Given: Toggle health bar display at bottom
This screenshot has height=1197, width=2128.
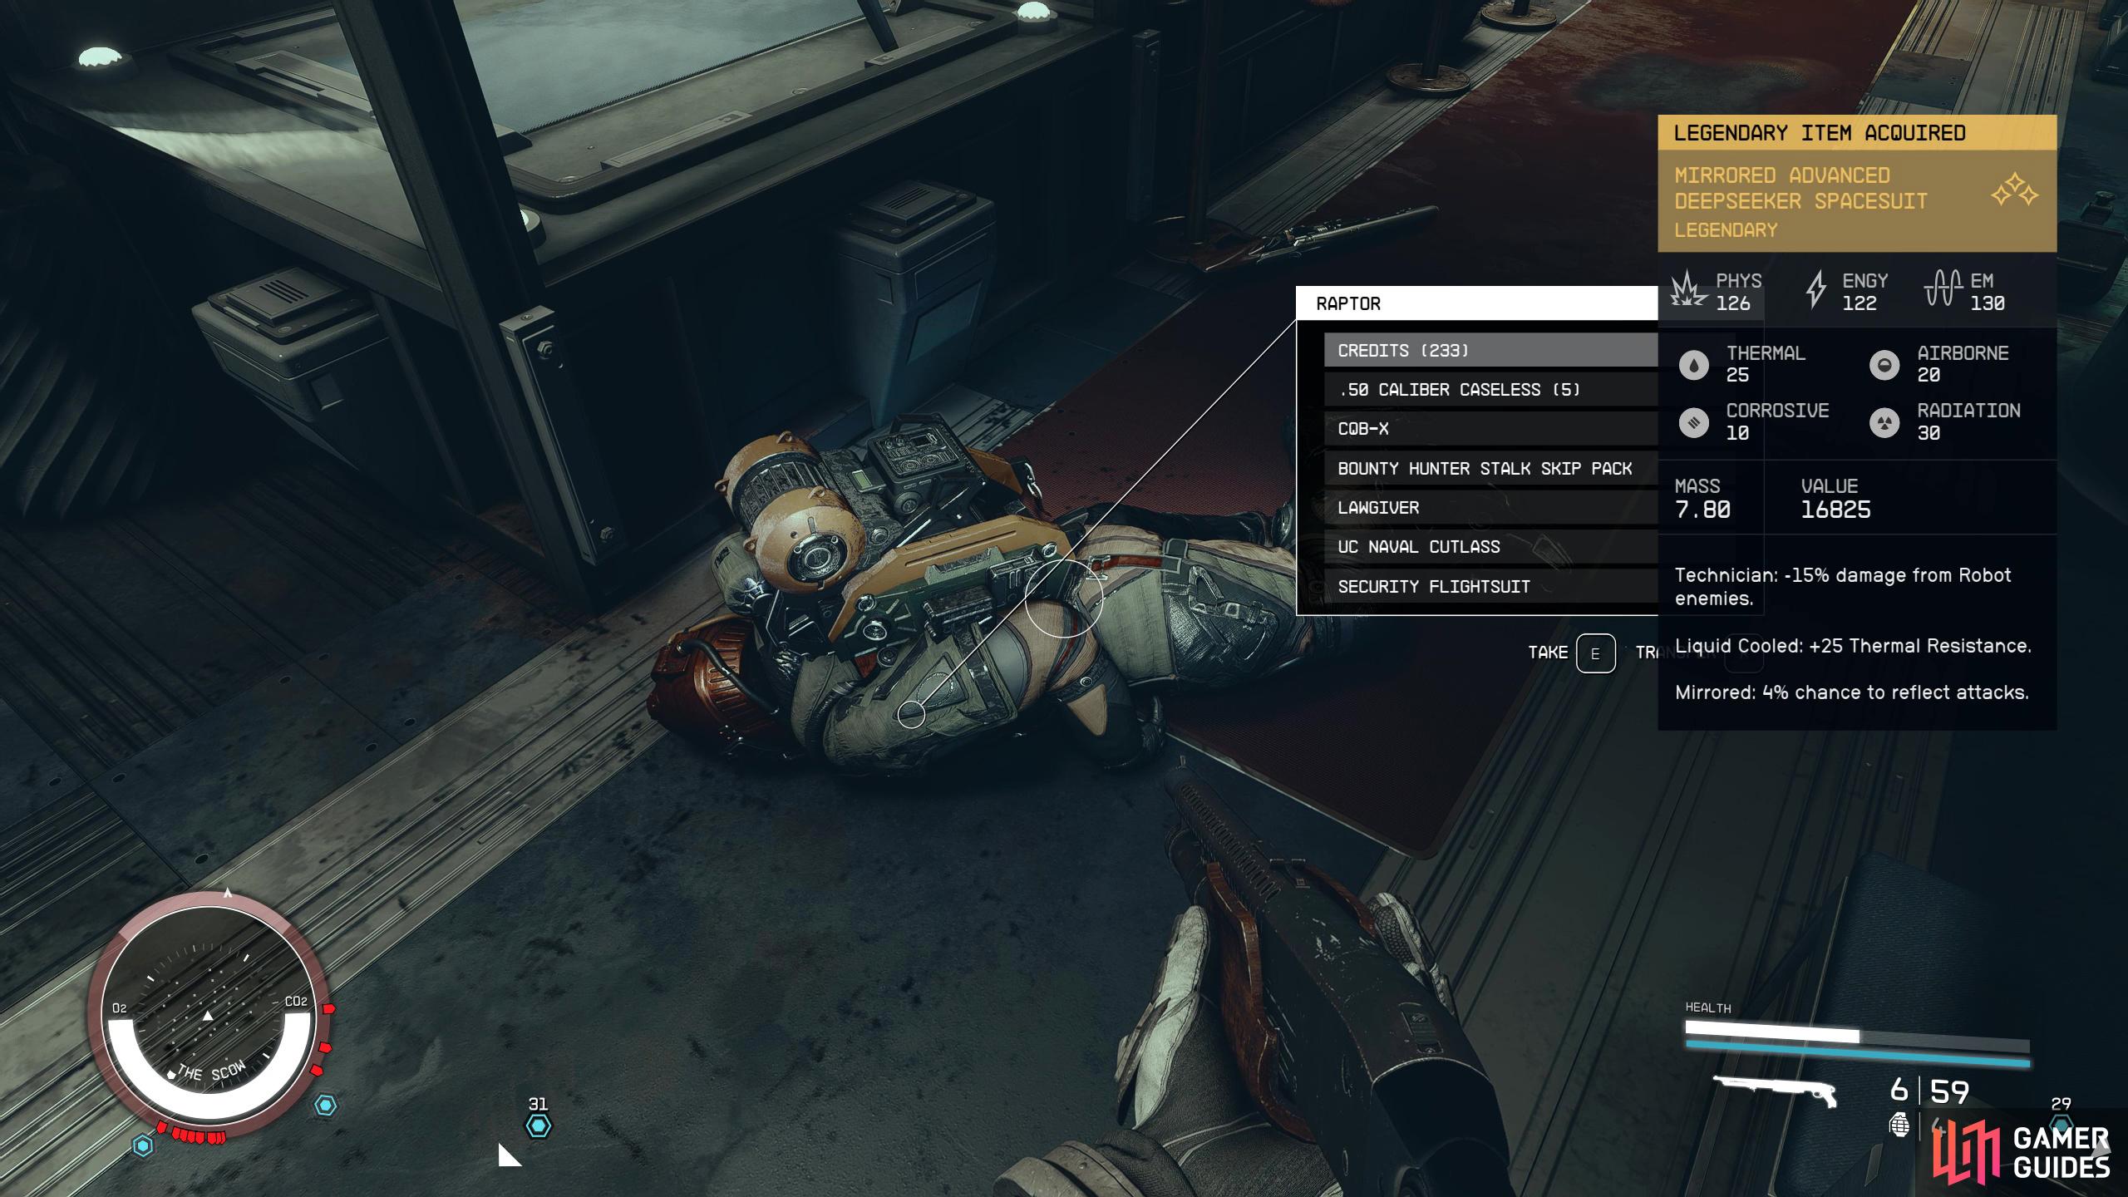Looking at the screenshot, I should tap(1856, 1031).
